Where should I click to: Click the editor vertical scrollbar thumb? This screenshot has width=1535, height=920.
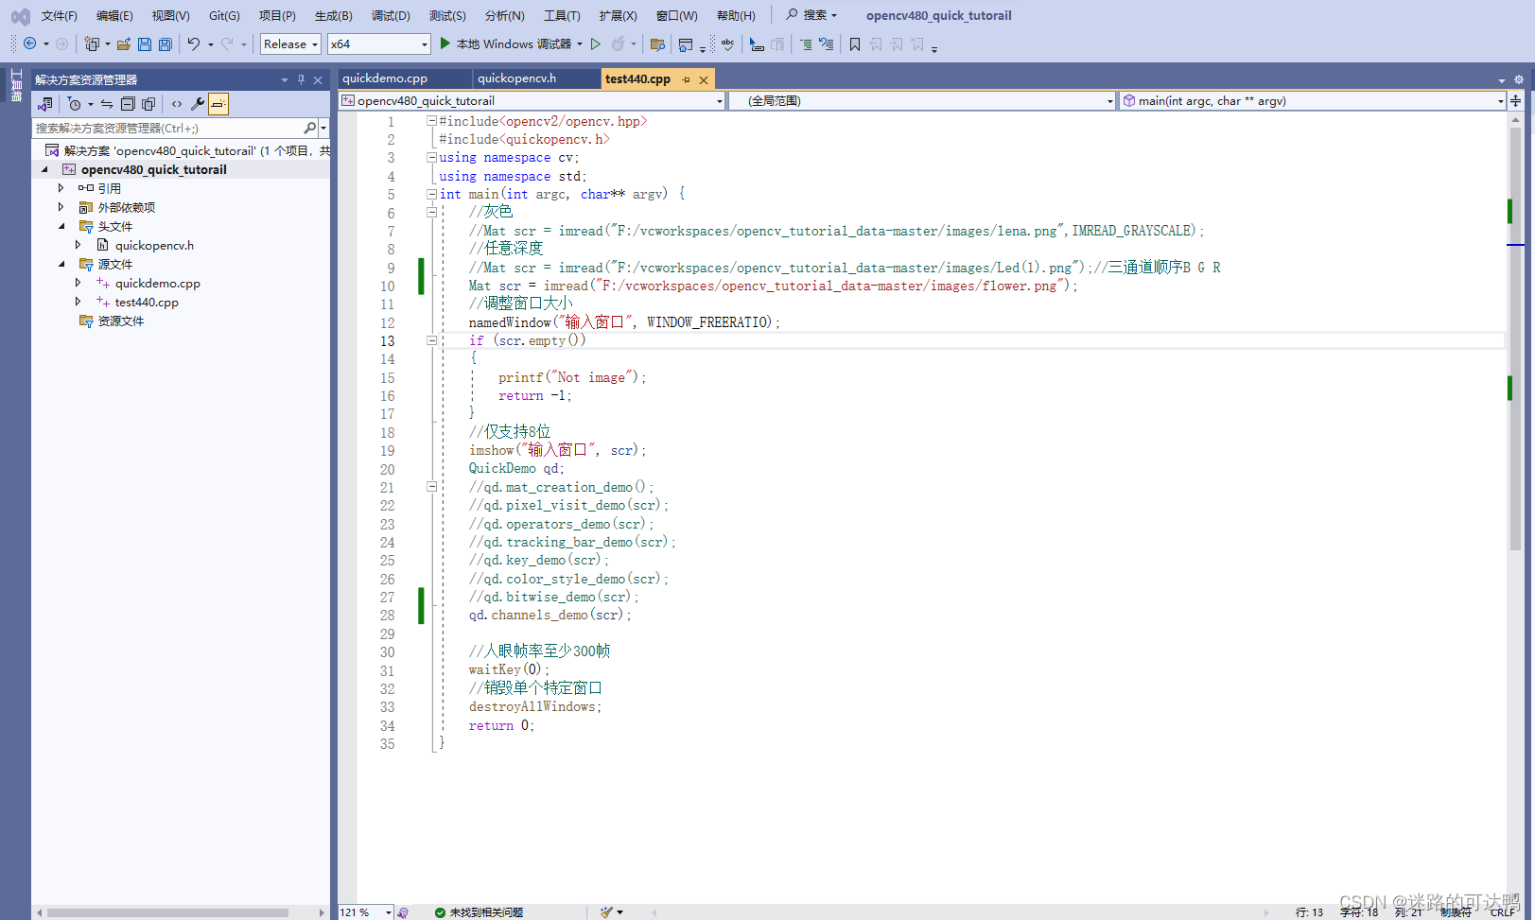tap(1516, 338)
